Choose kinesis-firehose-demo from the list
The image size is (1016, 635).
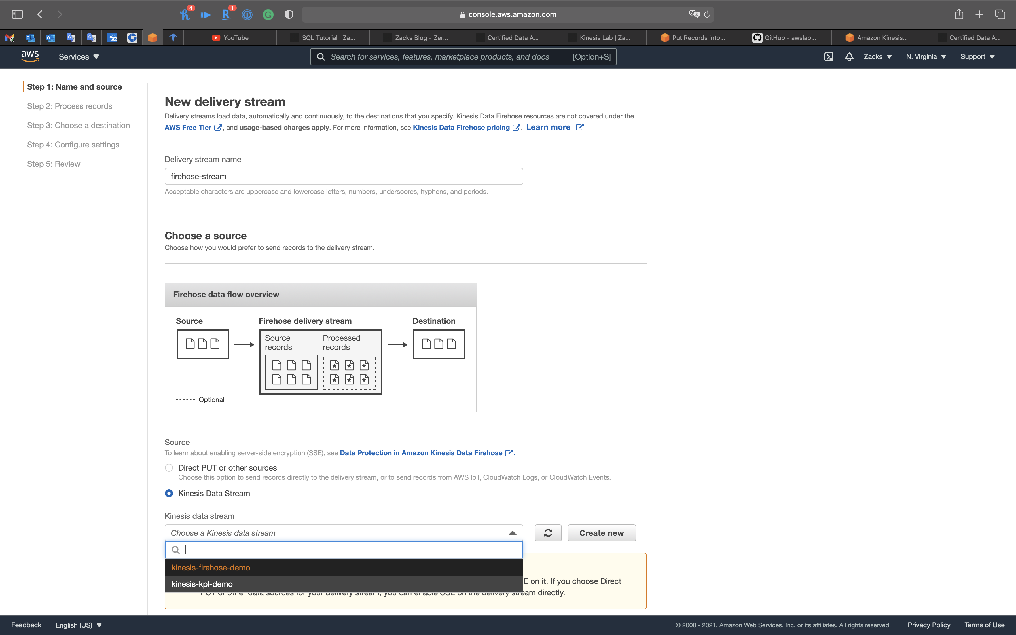pos(211,567)
